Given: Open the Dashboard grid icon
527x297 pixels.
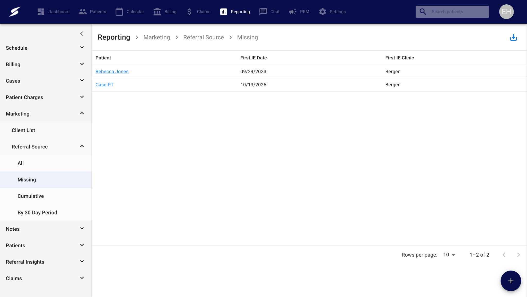Looking at the screenshot, I should click(41, 12).
